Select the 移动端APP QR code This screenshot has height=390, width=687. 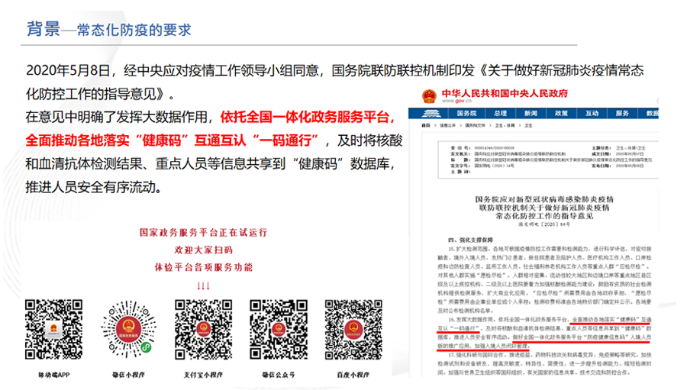point(53,330)
